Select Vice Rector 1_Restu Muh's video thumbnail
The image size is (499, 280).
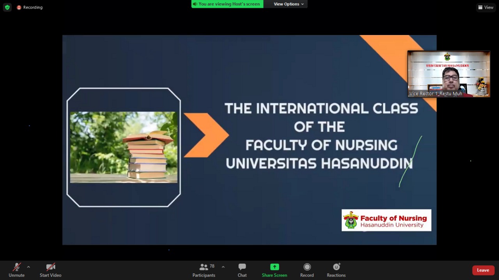(448, 74)
